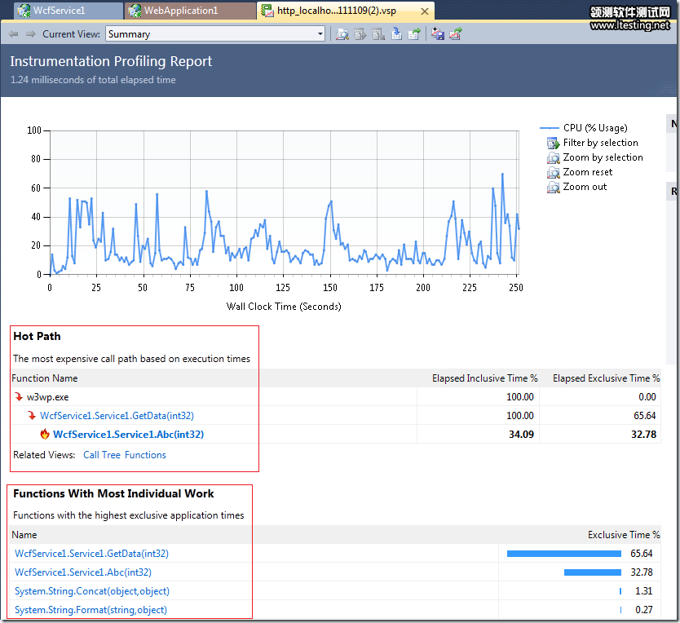Click the 34.09 inclusive time value
This screenshot has height=623, width=680.
coord(521,435)
